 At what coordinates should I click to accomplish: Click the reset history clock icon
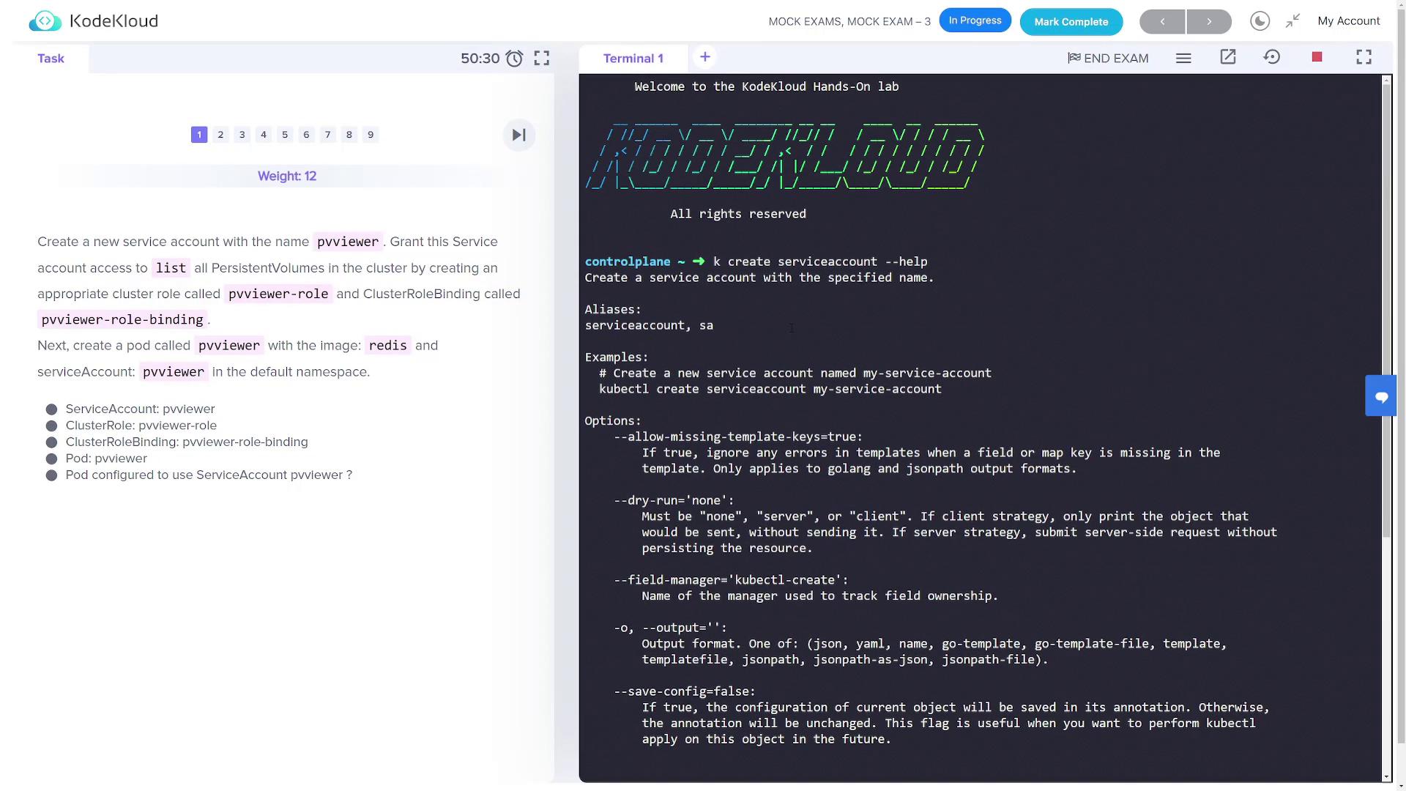point(1272,57)
